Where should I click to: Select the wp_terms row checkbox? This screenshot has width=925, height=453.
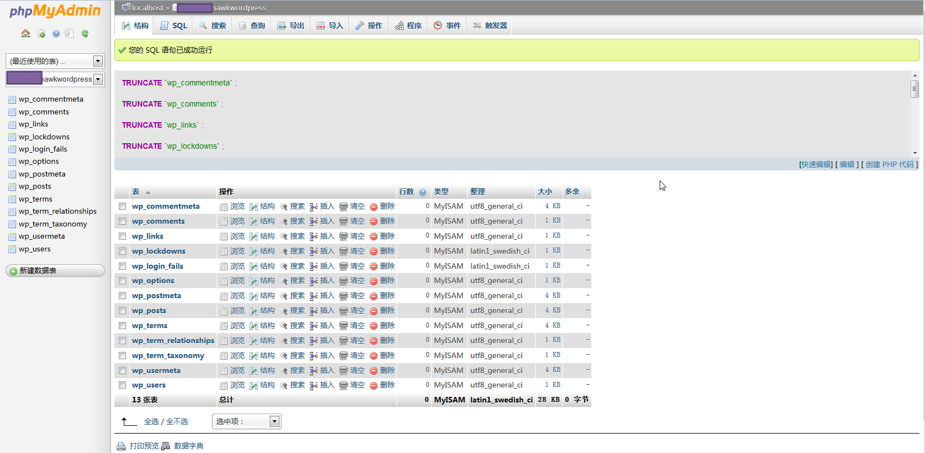coord(122,326)
